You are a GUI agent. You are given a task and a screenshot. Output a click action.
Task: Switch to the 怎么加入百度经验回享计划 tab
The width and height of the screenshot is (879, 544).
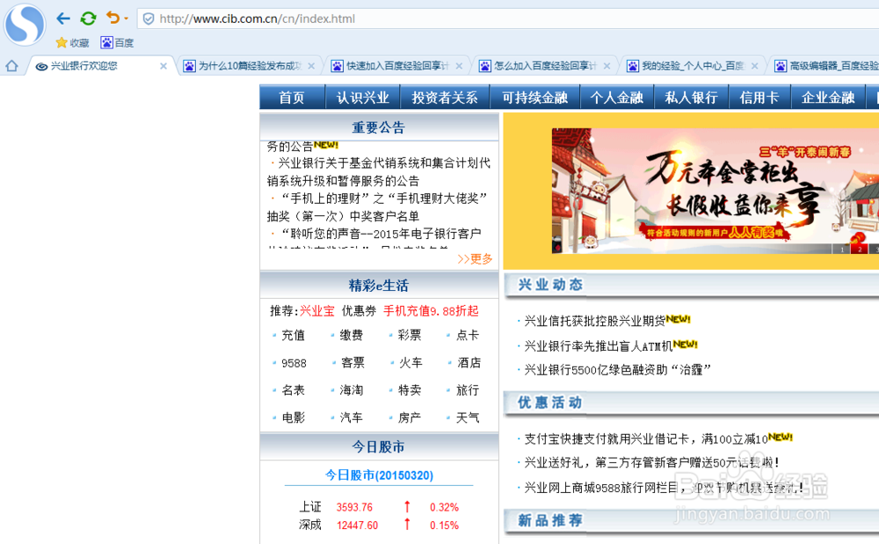click(544, 66)
